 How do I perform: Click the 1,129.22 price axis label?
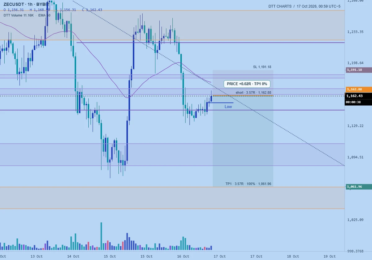(355, 126)
